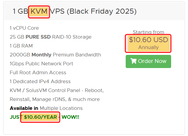
Task: Click the highlighted KVM word in title
Action: [x=39, y=12]
